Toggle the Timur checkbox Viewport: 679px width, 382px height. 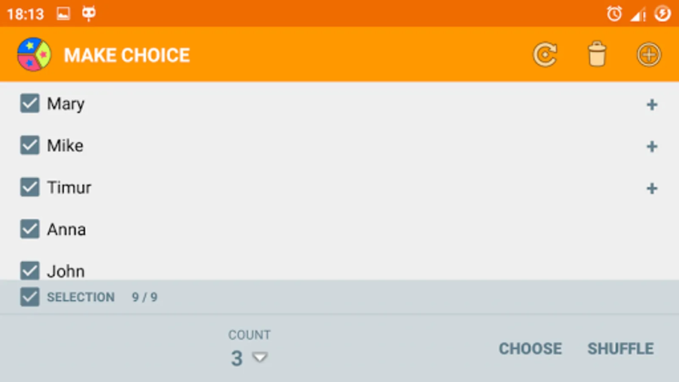(x=30, y=187)
